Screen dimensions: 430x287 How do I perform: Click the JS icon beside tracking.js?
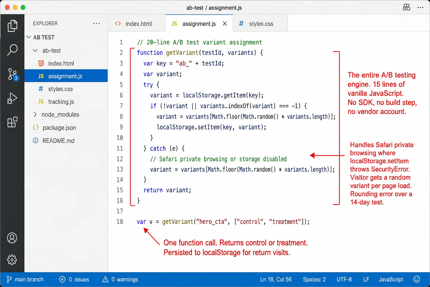pos(41,101)
